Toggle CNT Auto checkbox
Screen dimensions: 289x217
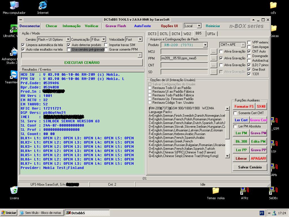tap(249, 51)
